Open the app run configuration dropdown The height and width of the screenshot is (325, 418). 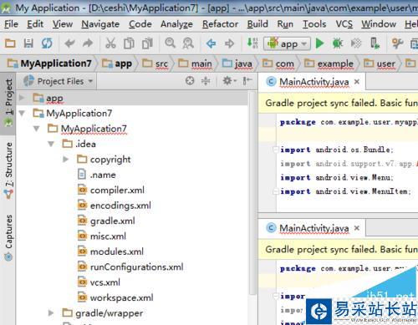pos(287,43)
